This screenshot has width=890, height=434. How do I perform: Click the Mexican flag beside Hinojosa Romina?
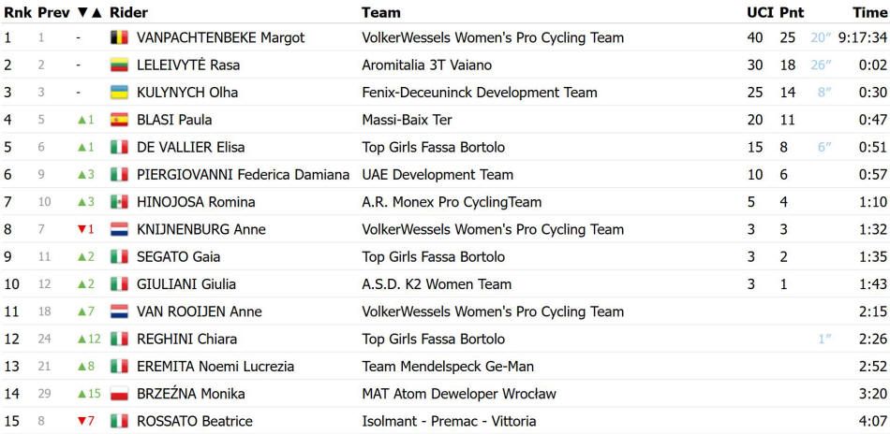point(119,202)
